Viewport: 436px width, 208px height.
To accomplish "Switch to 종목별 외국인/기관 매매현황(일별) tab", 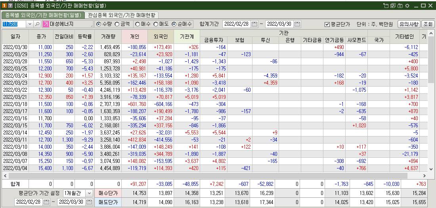I will 43,15.
